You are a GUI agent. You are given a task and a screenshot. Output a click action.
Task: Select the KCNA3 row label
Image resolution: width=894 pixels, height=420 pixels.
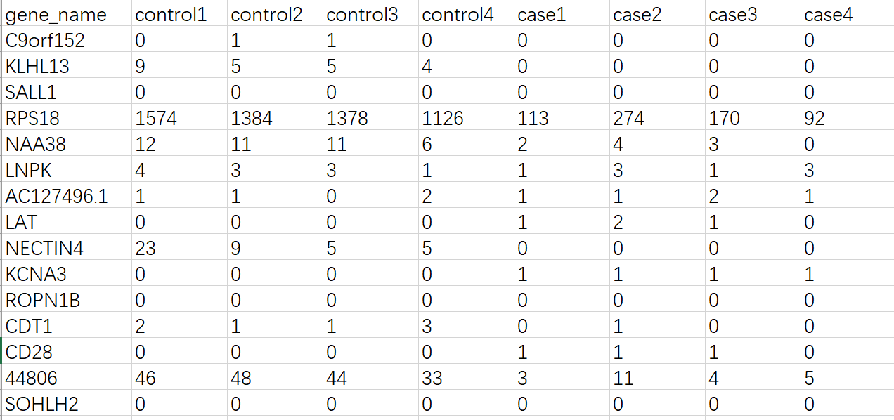(x=37, y=274)
